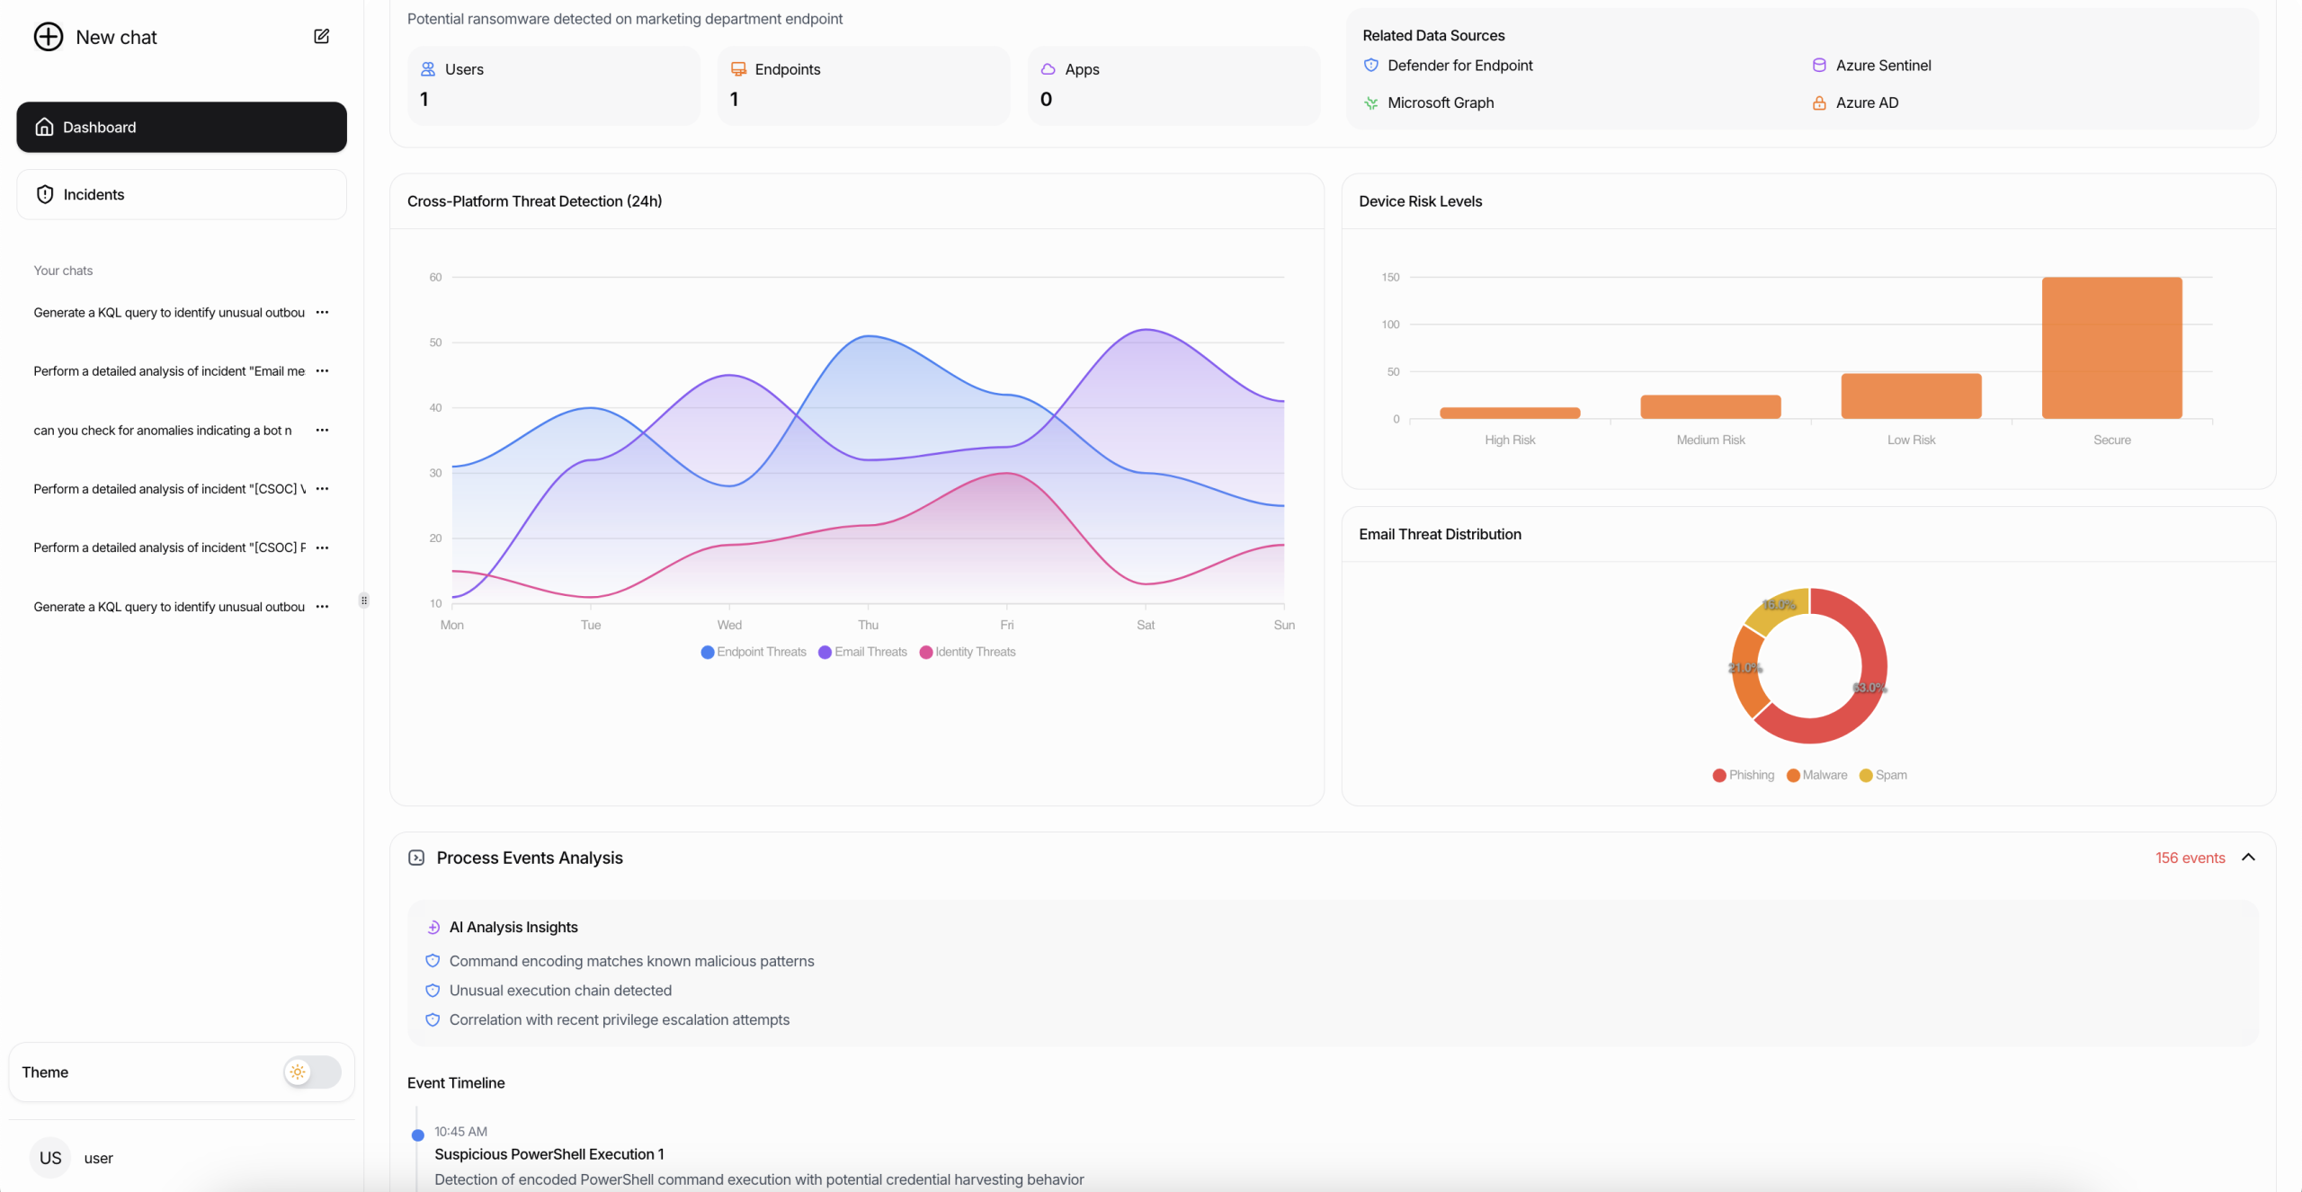2302x1192 pixels.
Task: Collapse the Process Events Analysis section
Action: tap(2248, 858)
